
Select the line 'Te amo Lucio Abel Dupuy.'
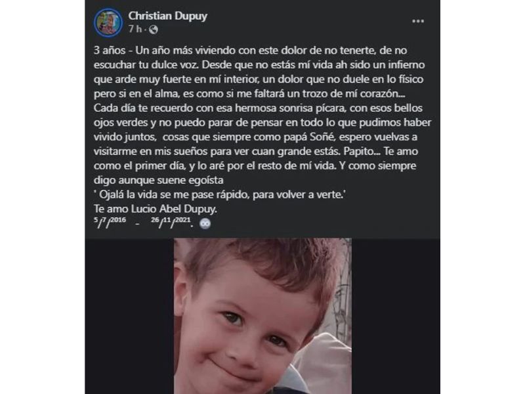[156, 209]
